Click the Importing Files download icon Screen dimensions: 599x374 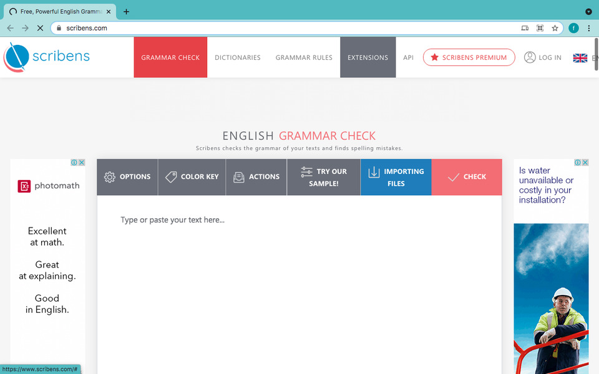374,171
